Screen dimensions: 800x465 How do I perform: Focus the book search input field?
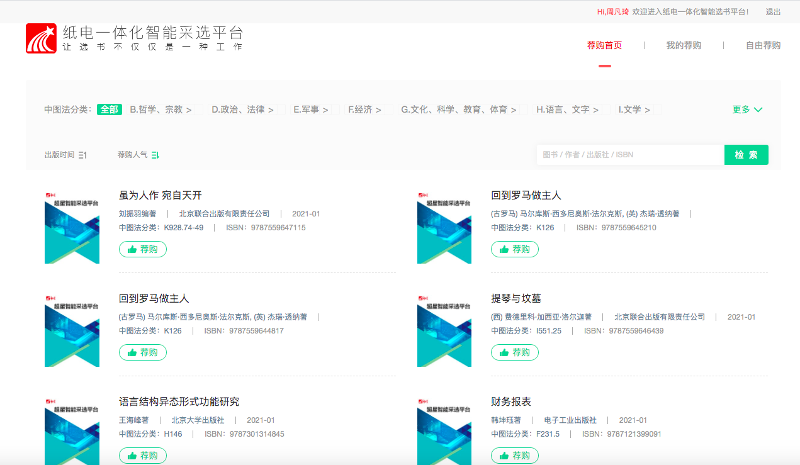630,155
